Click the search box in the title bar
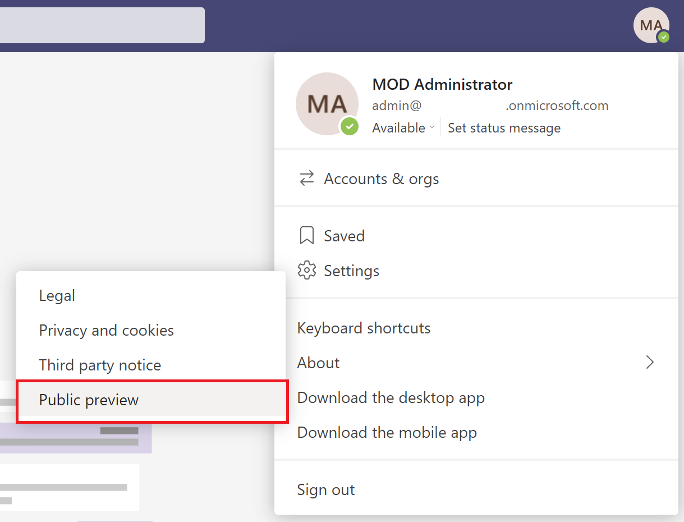Screen dimensions: 684x522 point(102,25)
